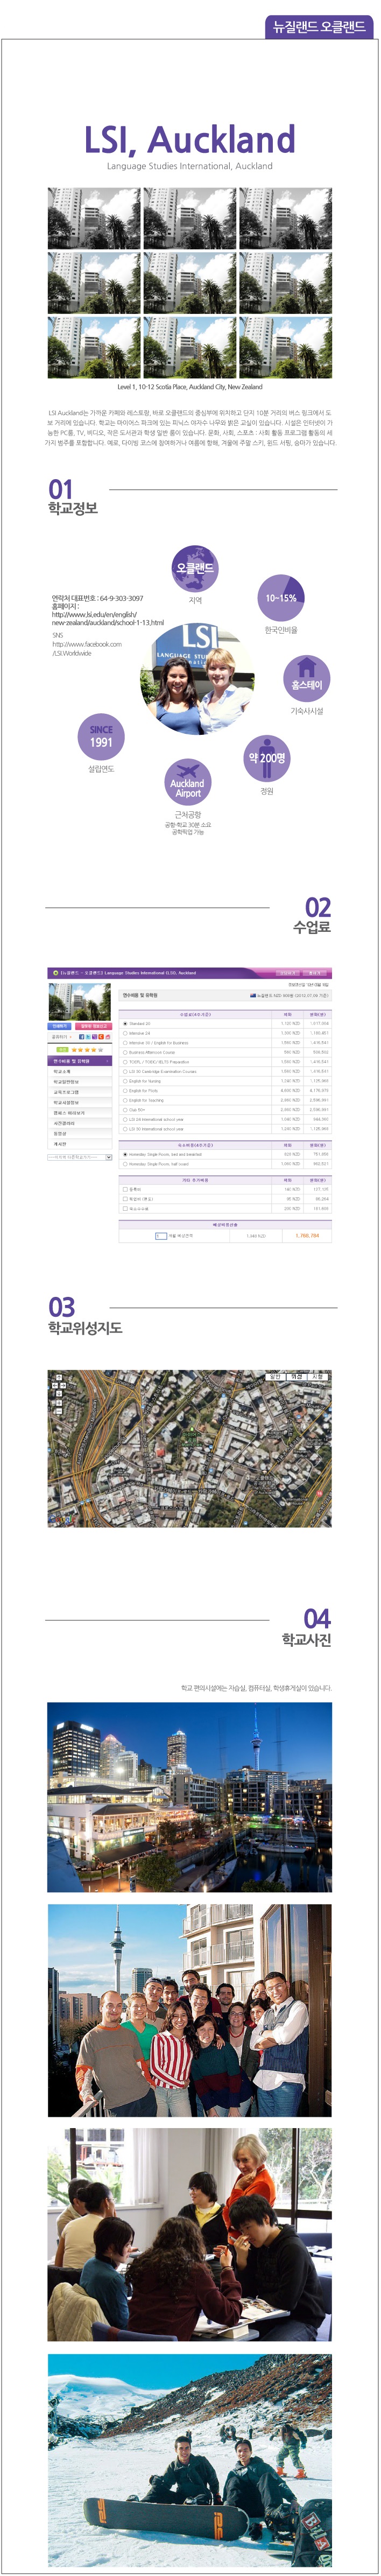Image resolution: width=381 pixels, height=2576 pixels.
Task: Click the Auckland Airport airplane icon
Action: pos(188,783)
